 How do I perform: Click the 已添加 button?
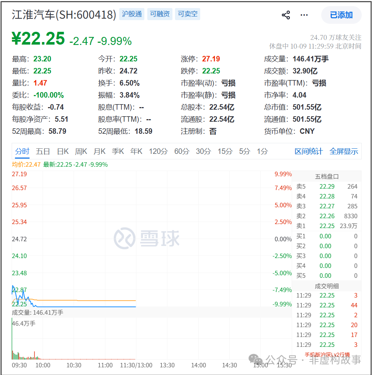(341, 15)
